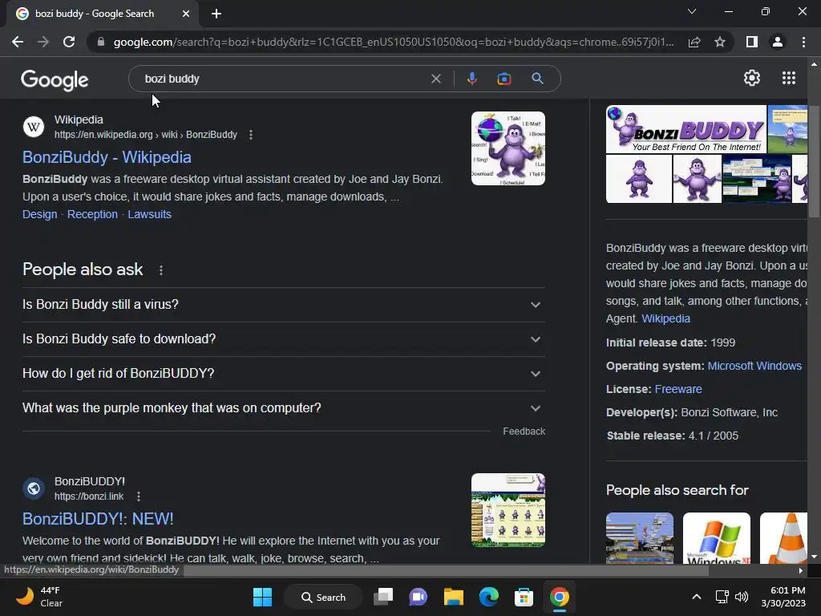Click the forward navigation arrow
Screen dimensions: 821x616
click(43, 42)
